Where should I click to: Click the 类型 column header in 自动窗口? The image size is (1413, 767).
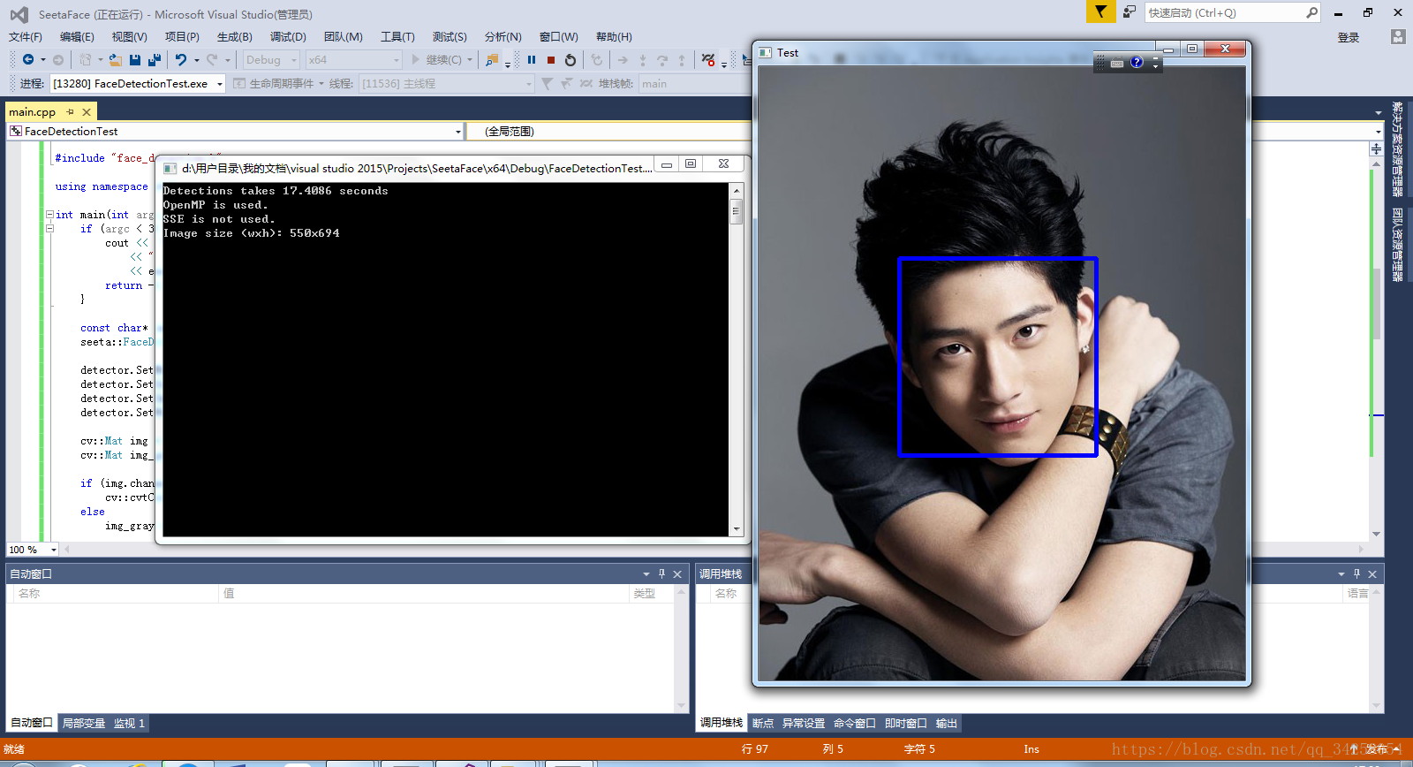(x=652, y=594)
